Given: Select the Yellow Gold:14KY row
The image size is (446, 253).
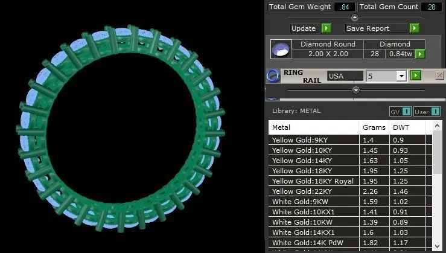Looking at the screenshot, I should [350, 161].
